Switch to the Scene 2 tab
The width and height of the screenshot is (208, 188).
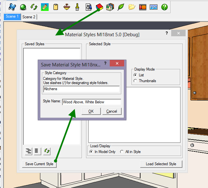(29, 17)
